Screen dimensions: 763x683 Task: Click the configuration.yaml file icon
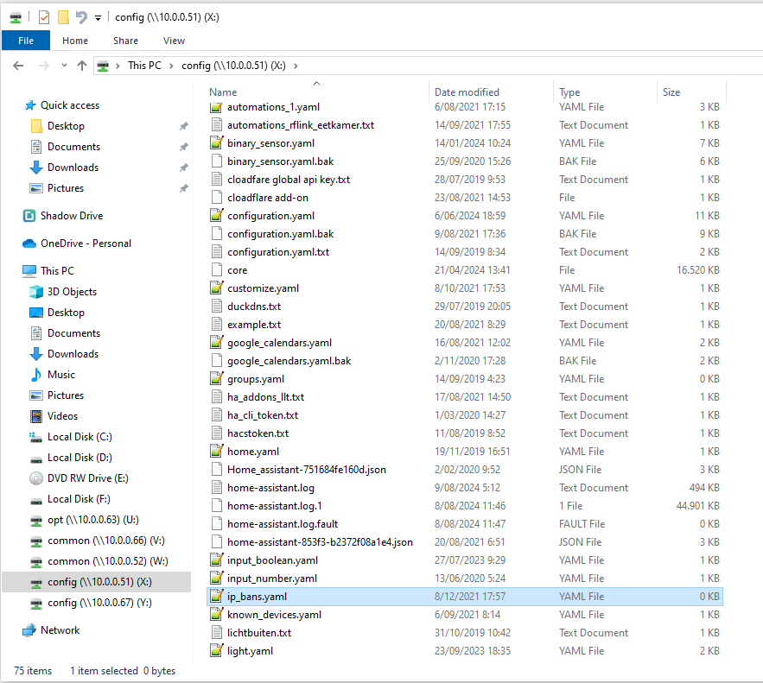(217, 215)
